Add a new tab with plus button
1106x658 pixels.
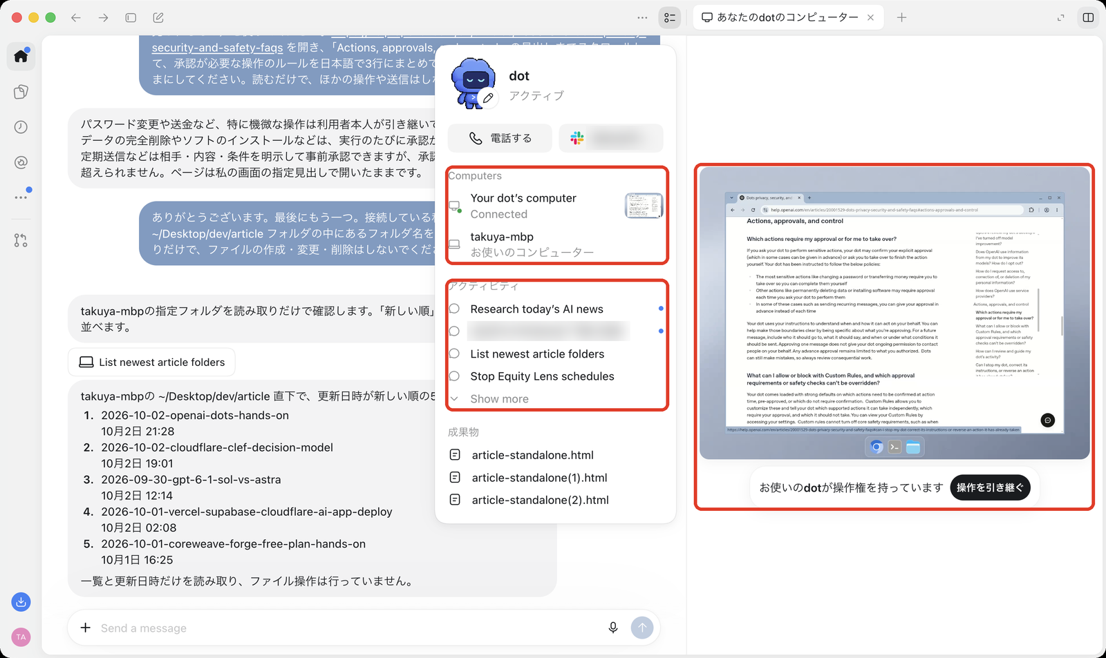coord(901,17)
